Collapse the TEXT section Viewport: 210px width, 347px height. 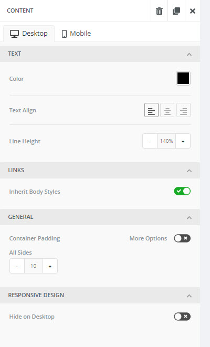(189, 54)
